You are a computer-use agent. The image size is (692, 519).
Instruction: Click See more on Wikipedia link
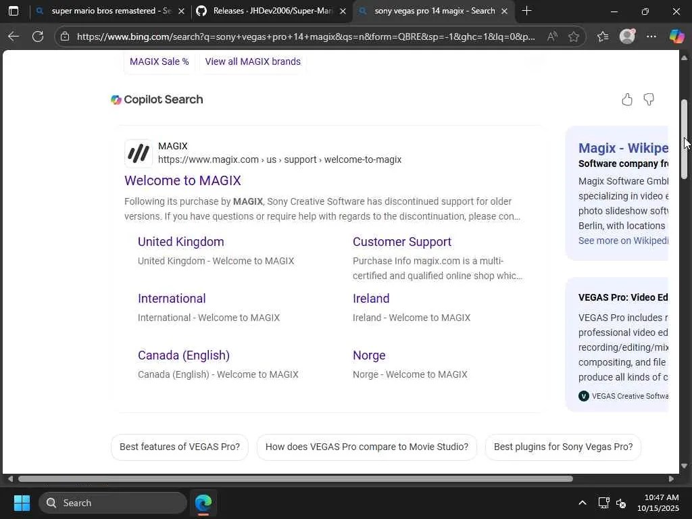(x=623, y=241)
